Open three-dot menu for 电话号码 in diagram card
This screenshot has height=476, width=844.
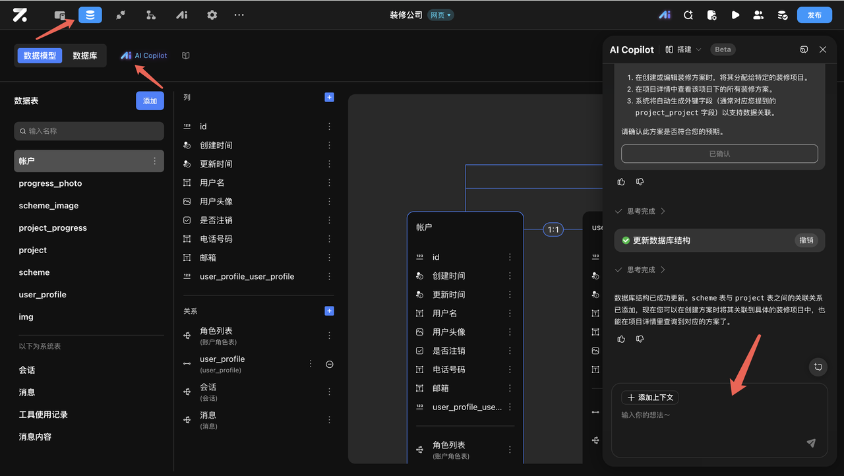click(x=510, y=370)
